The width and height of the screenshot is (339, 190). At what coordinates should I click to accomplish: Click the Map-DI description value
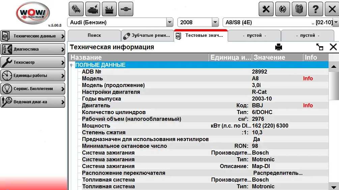tap(261, 166)
